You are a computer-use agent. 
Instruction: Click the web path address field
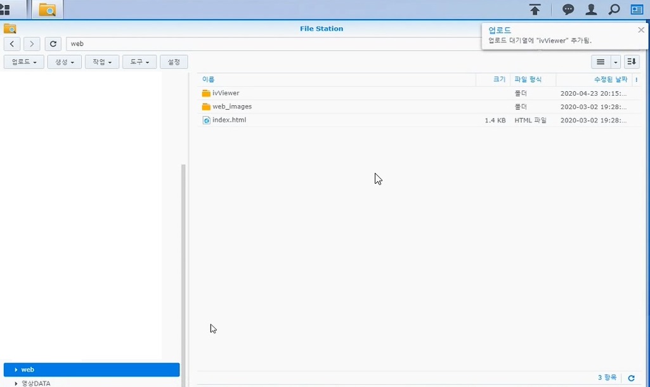click(x=273, y=44)
